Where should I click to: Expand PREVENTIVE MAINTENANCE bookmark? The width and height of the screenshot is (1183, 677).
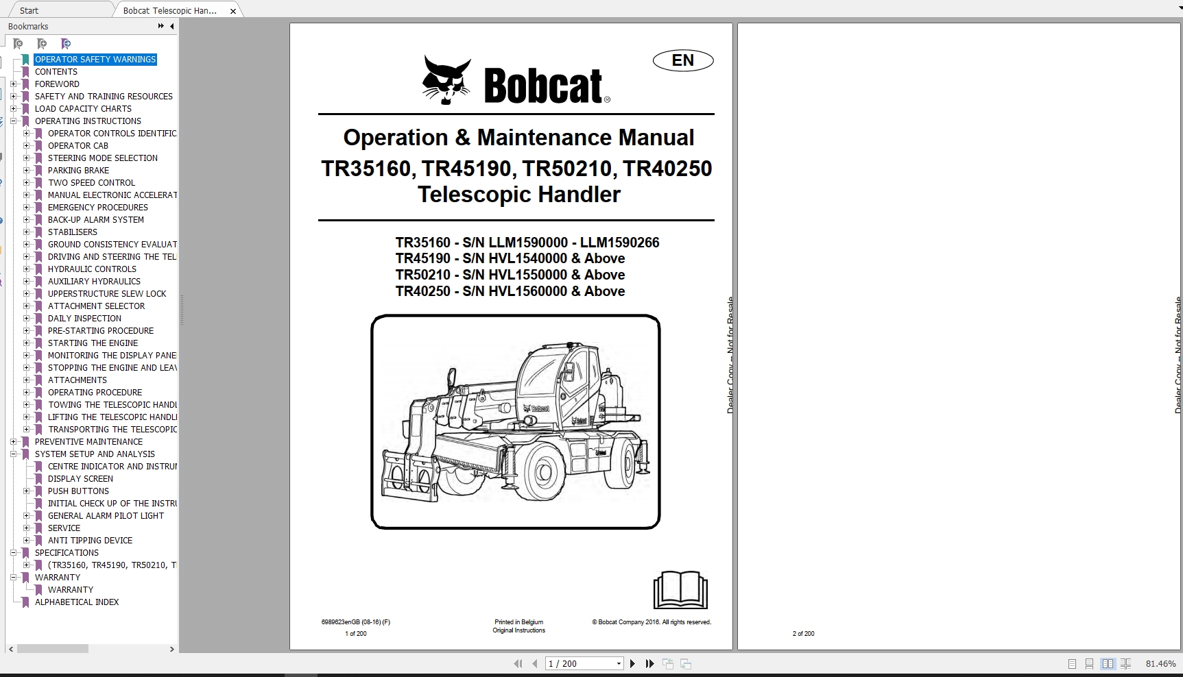pos(13,442)
